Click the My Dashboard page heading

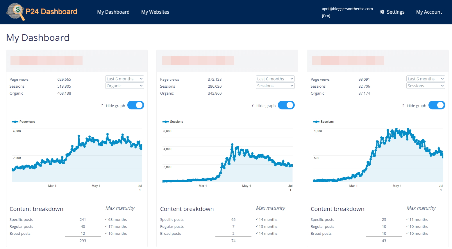coord(38,38)
